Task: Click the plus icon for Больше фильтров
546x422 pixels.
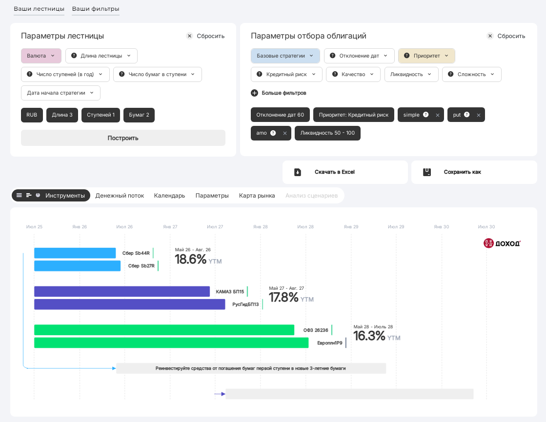Action: [254, 93]
